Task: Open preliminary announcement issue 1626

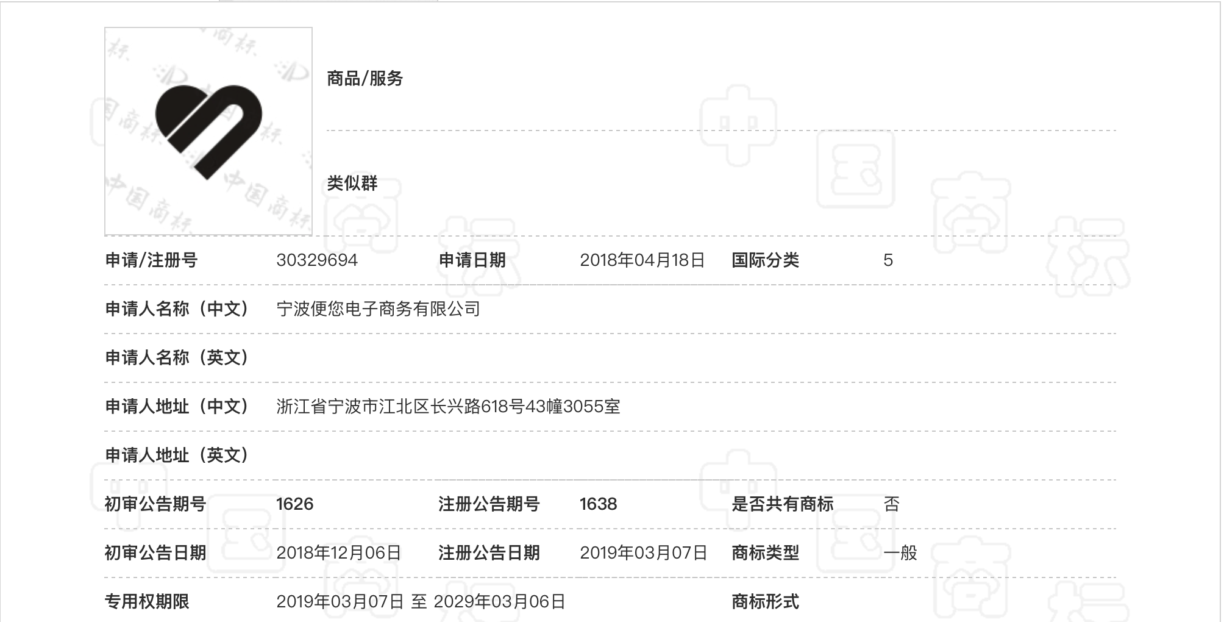Action: click(x=294, y=504)
